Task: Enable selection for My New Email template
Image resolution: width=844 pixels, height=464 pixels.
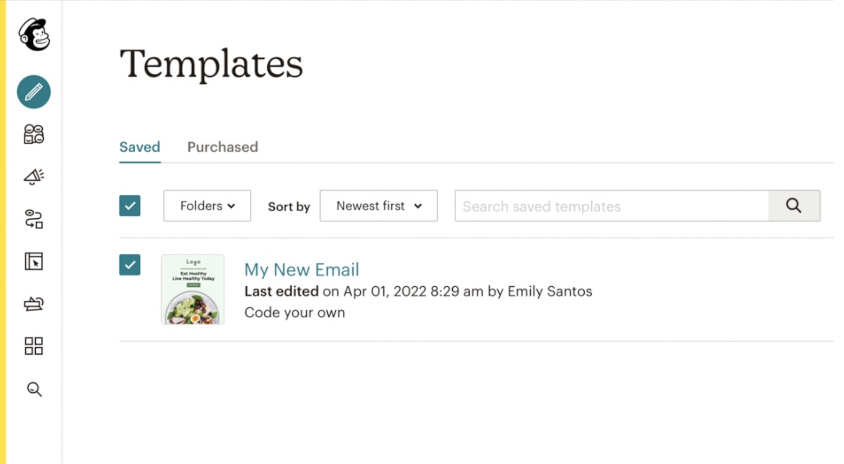Action: pos(130,264)
